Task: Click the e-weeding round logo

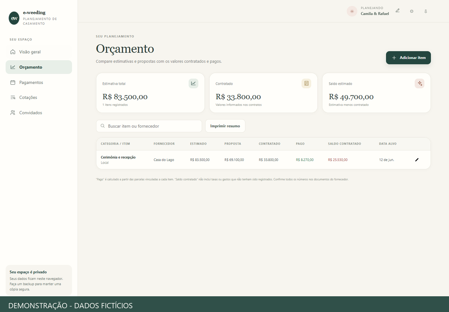Action: tap(14, 18)
